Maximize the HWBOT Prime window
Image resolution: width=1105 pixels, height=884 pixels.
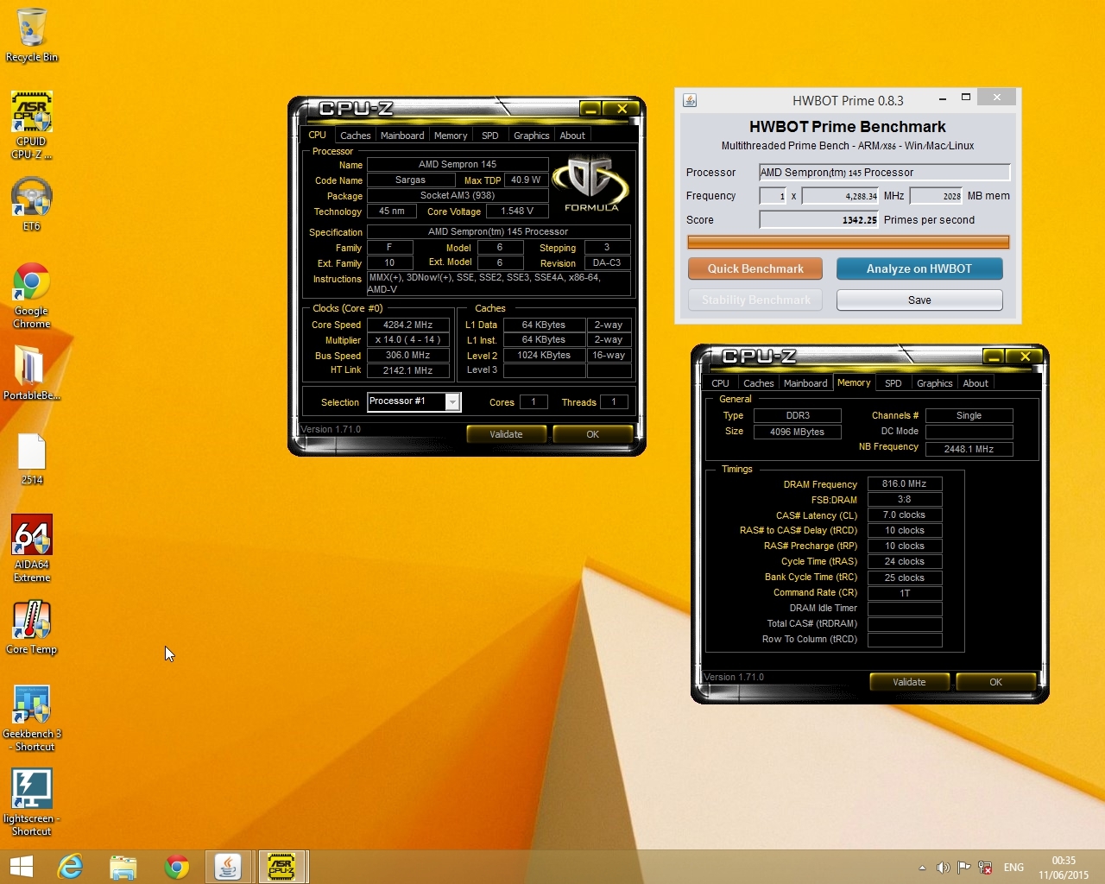[966, 98]
